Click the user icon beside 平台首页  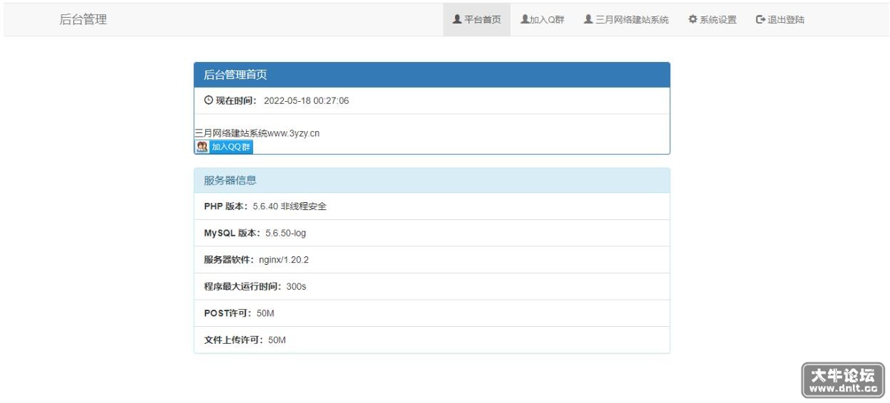457,20
